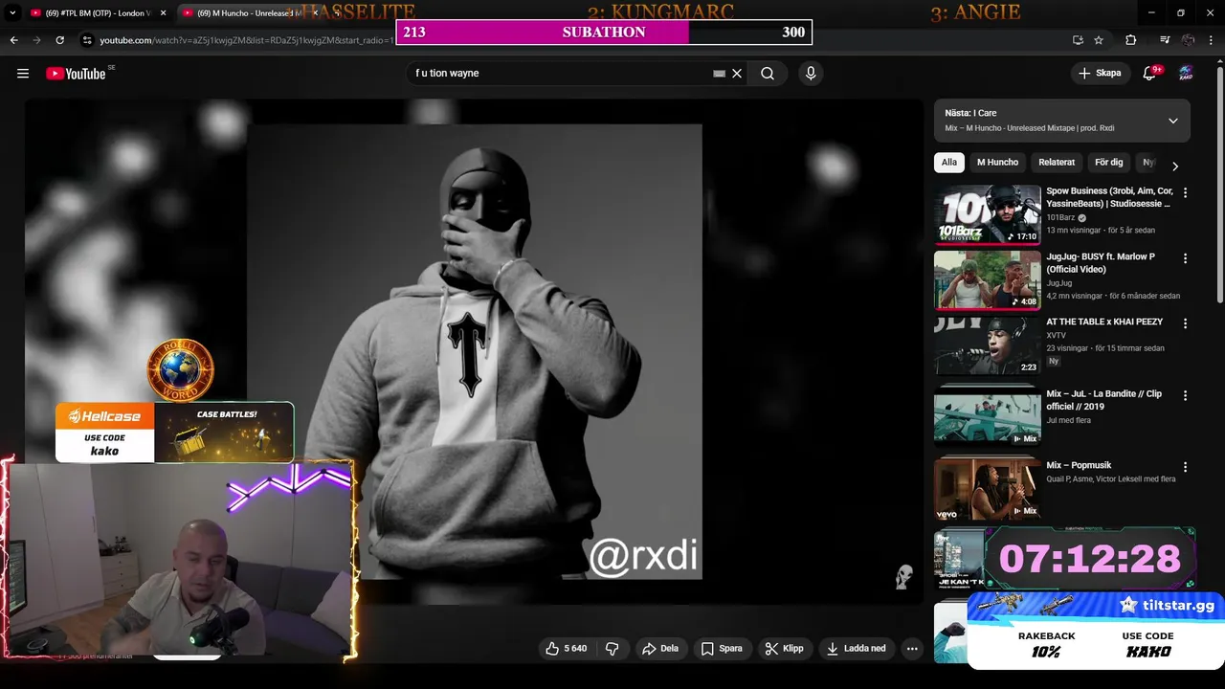View site information icon beside URL
This screenshot has width=1225, height=689.
point(87,40)
